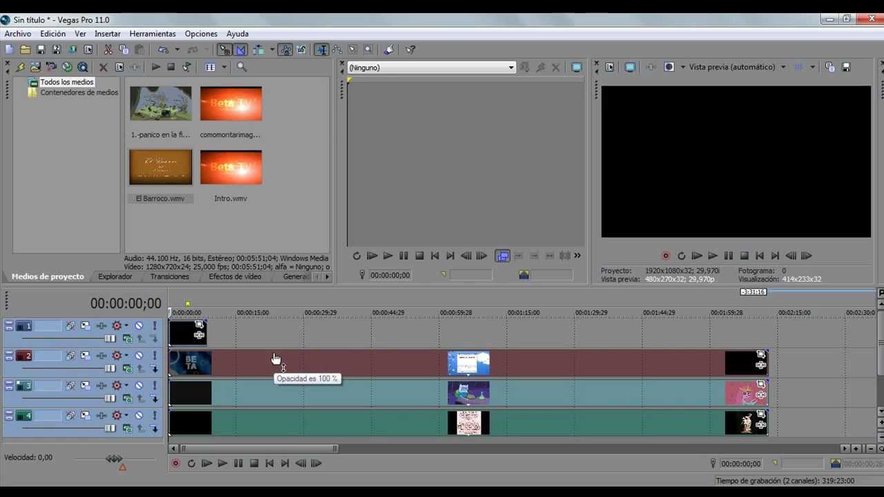Select El Barroco.wmv media thumbnail
Viewport: 884px width, 497px height.
pos(161,168)
